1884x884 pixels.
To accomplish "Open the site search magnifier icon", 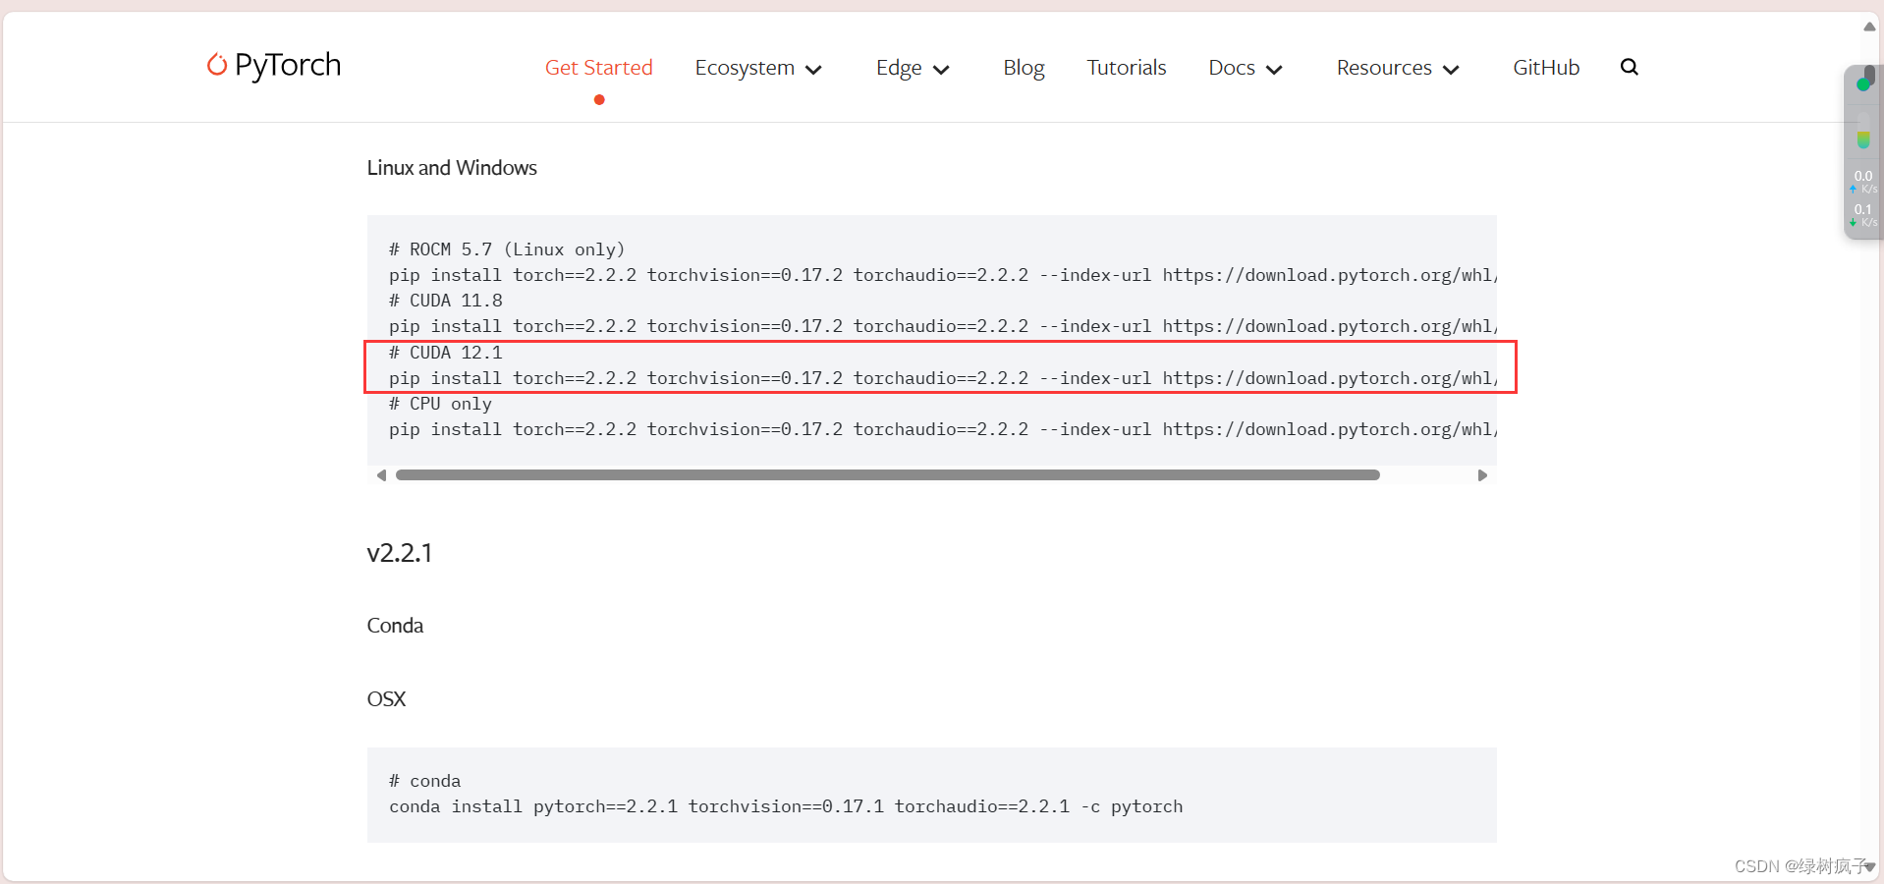I will [1629, 67].
